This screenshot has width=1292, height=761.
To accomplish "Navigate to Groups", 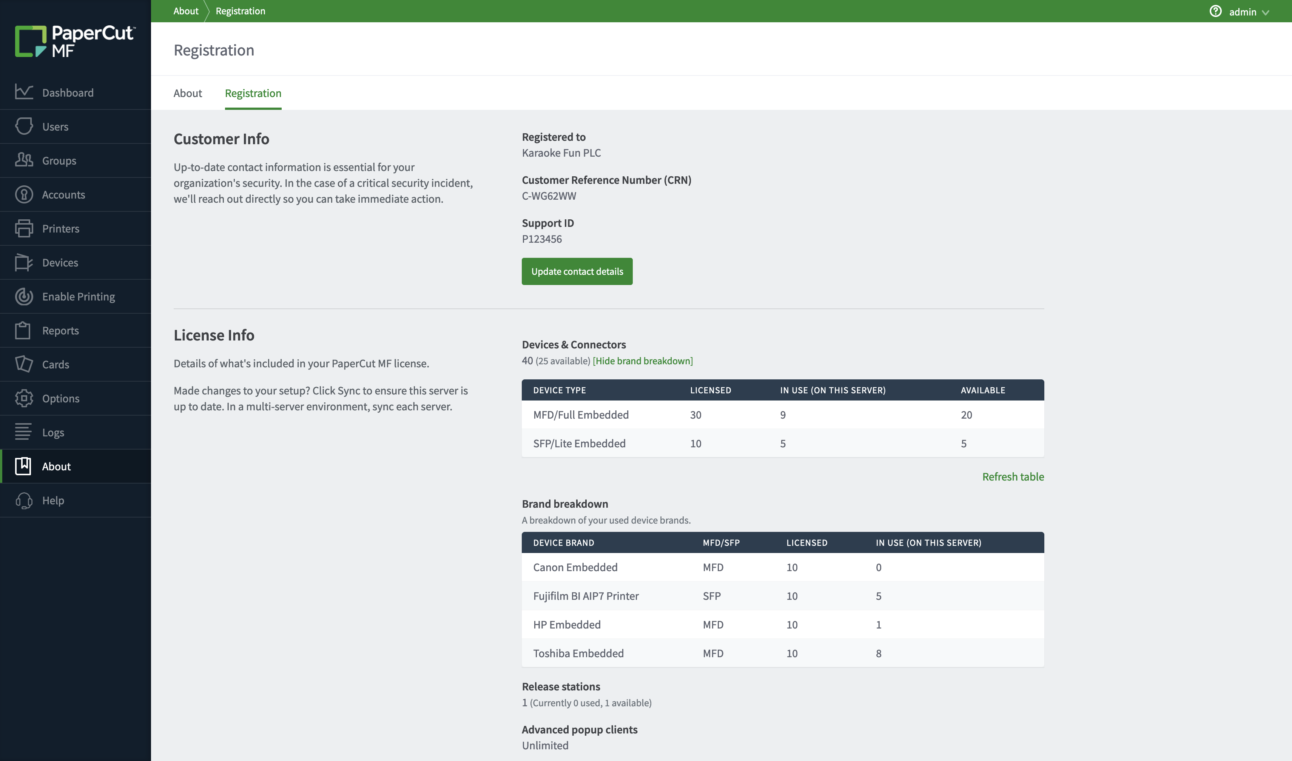I will click(76, 160).
